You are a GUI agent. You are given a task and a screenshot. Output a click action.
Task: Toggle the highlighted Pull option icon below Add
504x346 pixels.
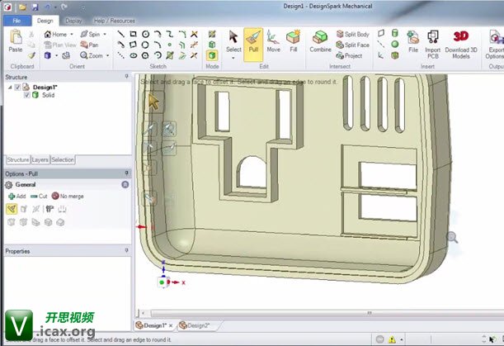click(12, 209)
